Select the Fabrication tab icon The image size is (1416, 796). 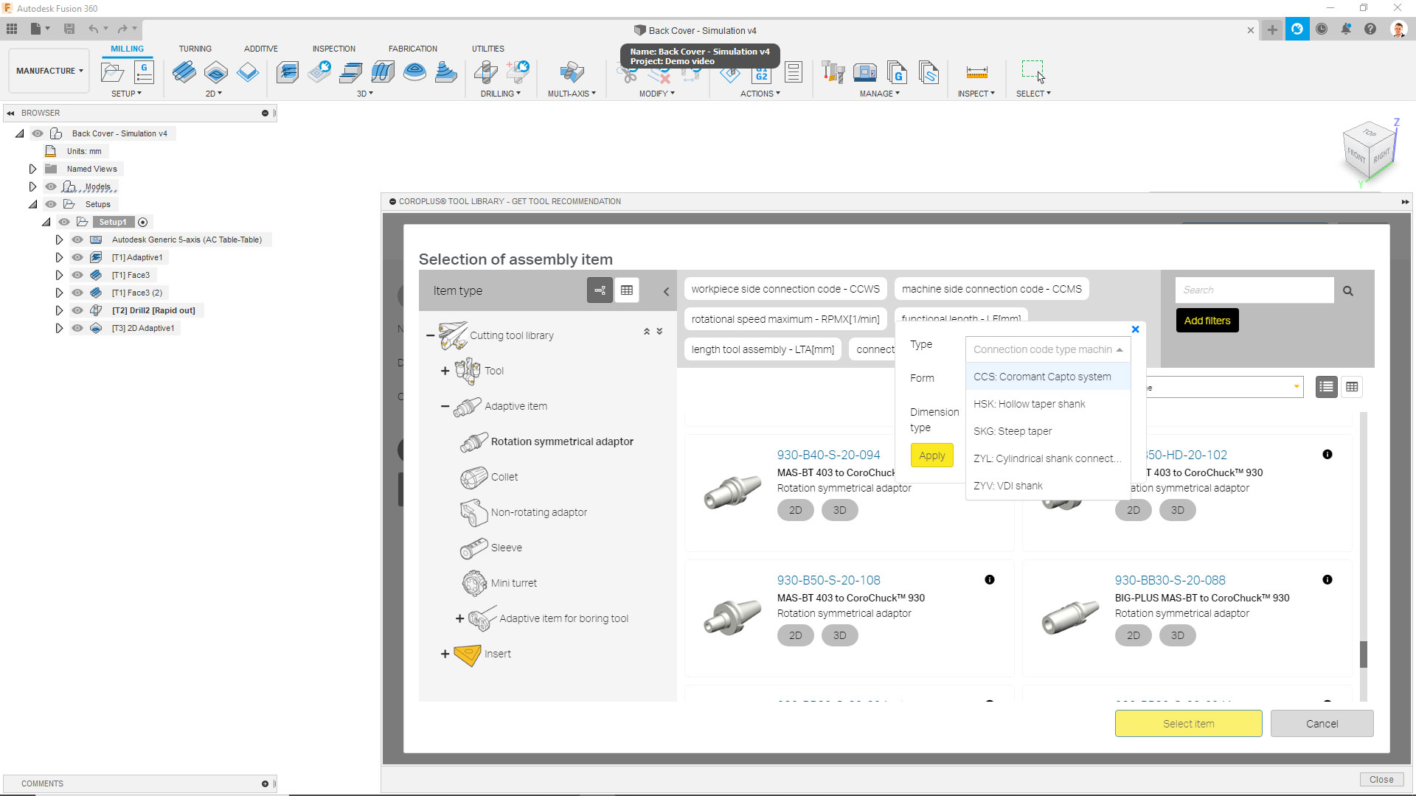412,49
